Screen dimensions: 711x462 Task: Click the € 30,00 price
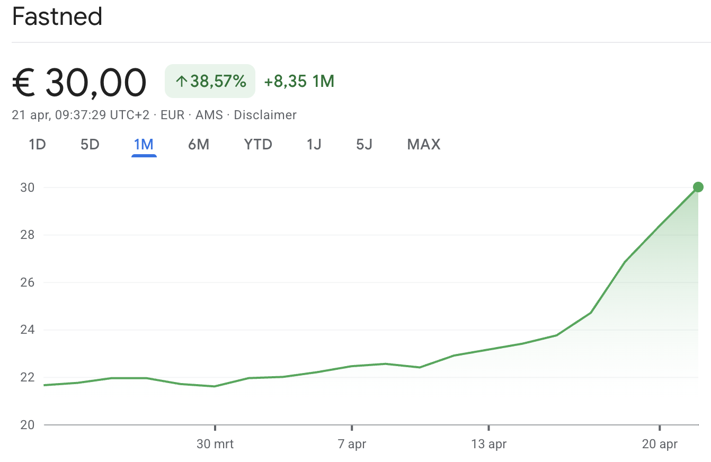79,83
